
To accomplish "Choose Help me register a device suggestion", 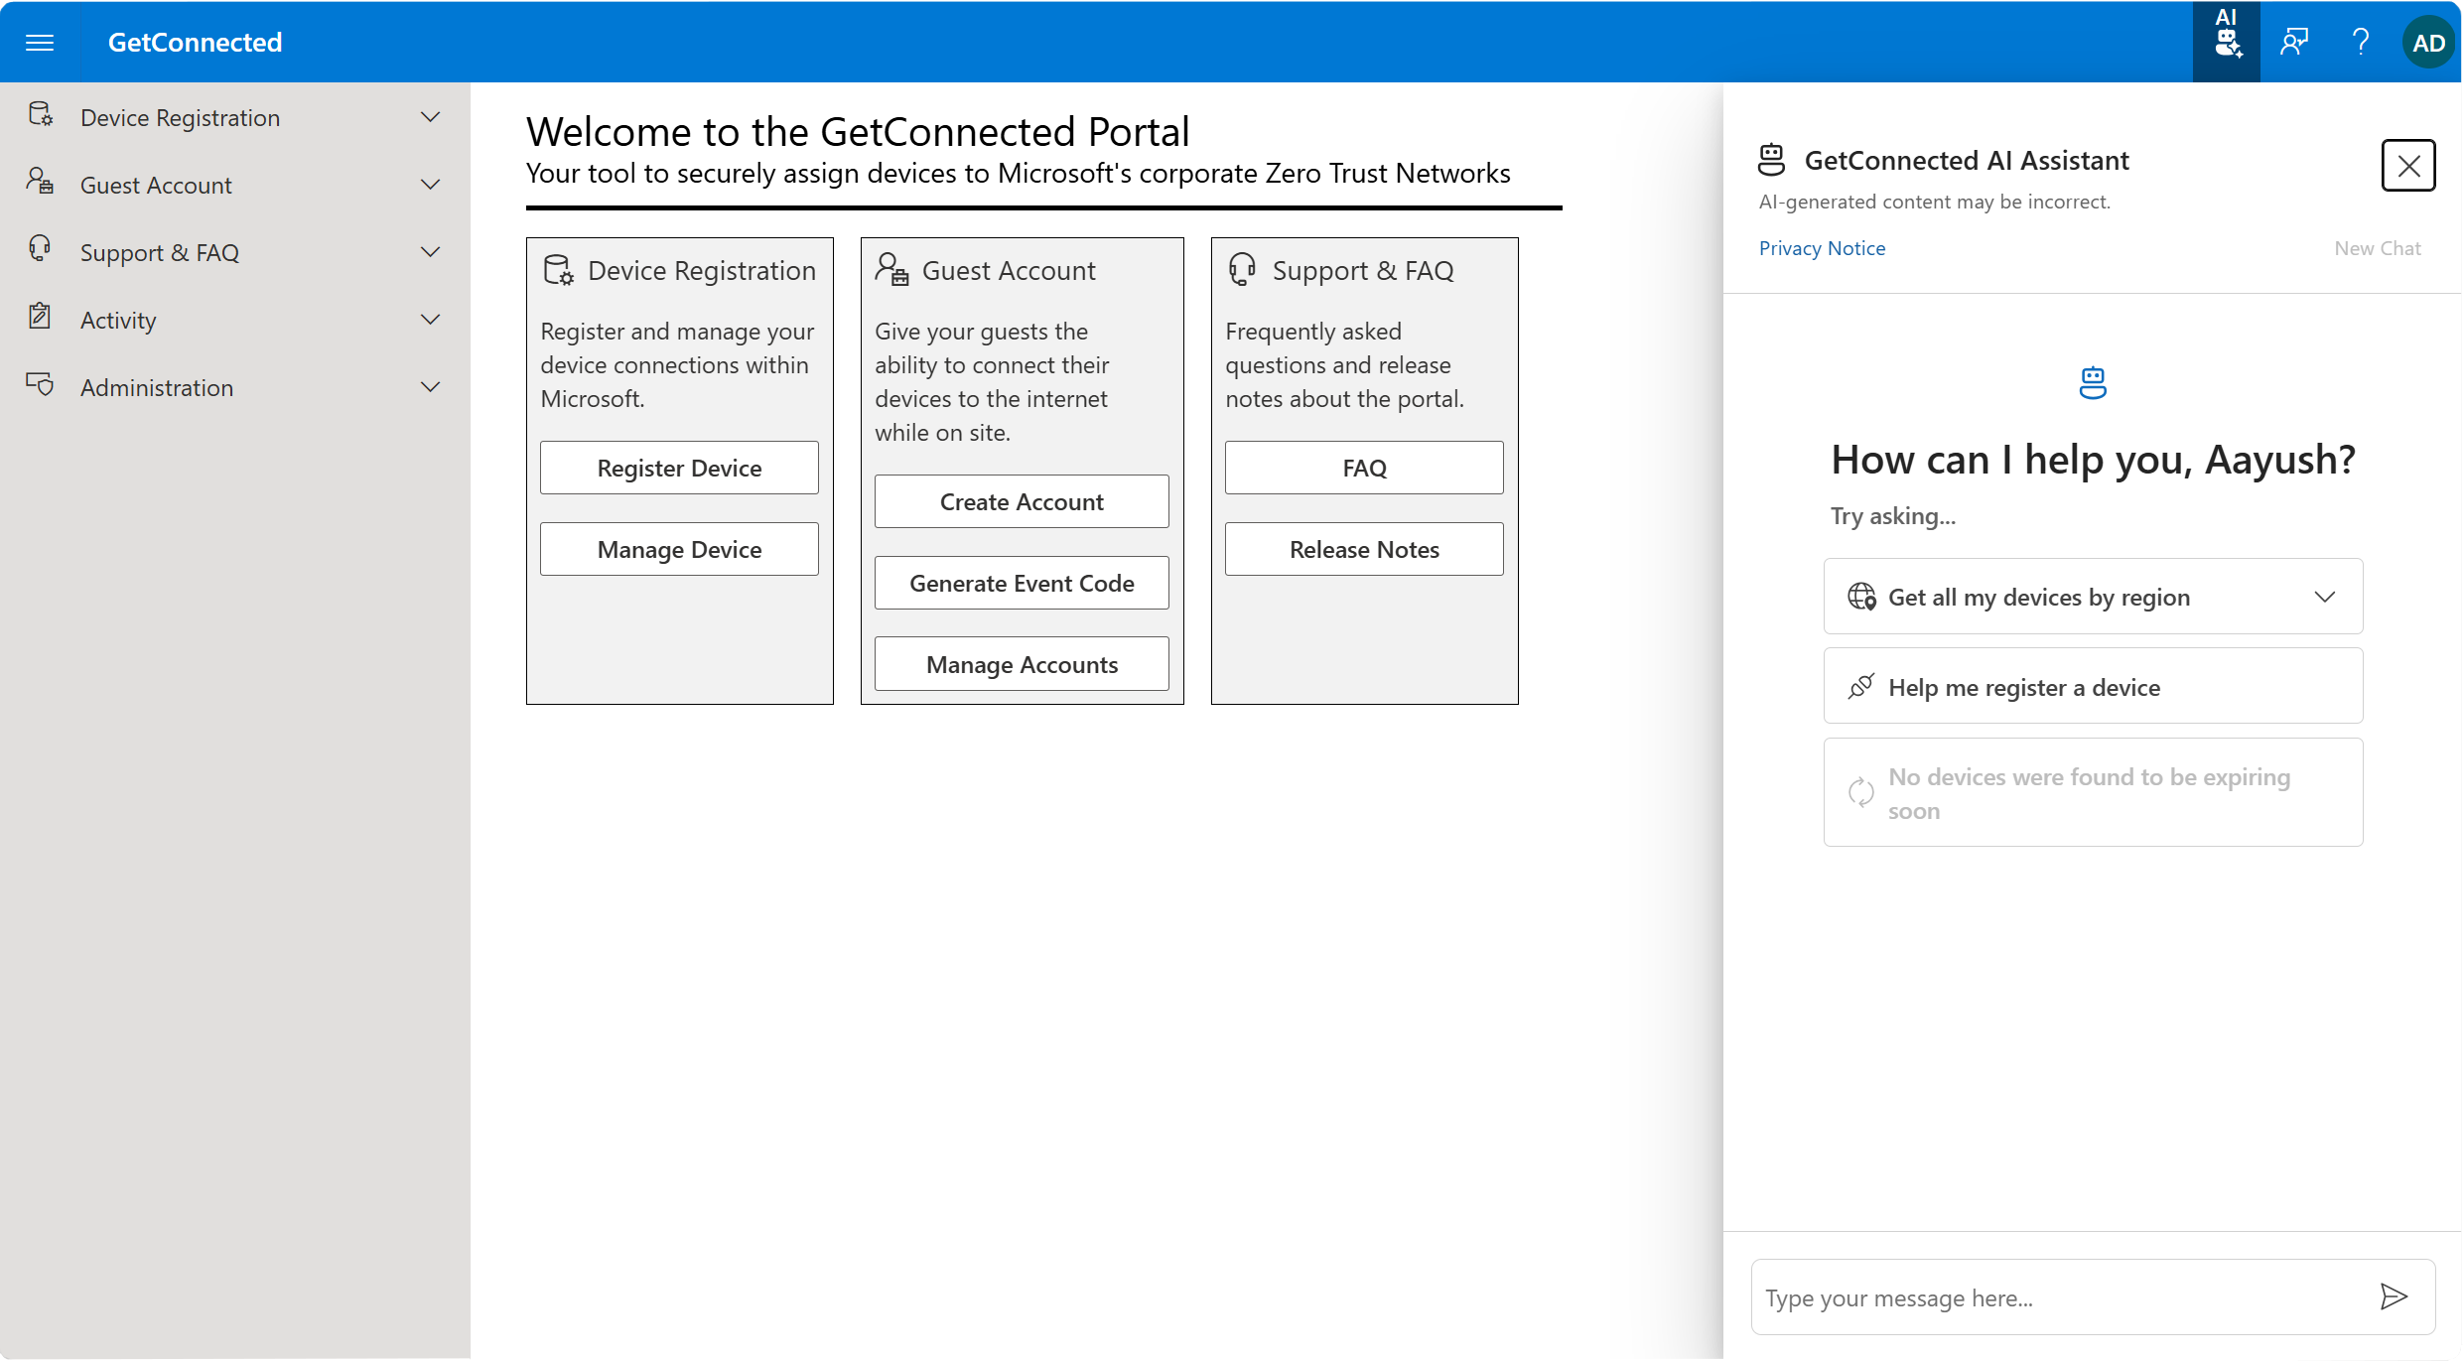I will point(2093,686).
